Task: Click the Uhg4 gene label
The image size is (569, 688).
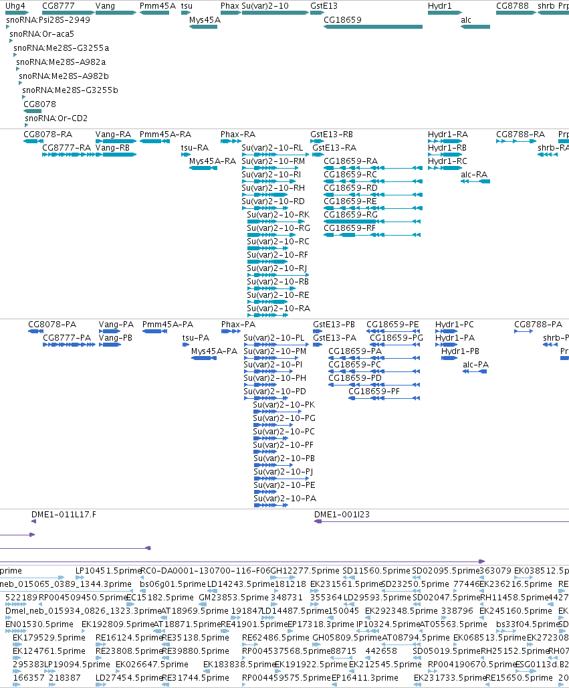Action: [x=15, y=6]
